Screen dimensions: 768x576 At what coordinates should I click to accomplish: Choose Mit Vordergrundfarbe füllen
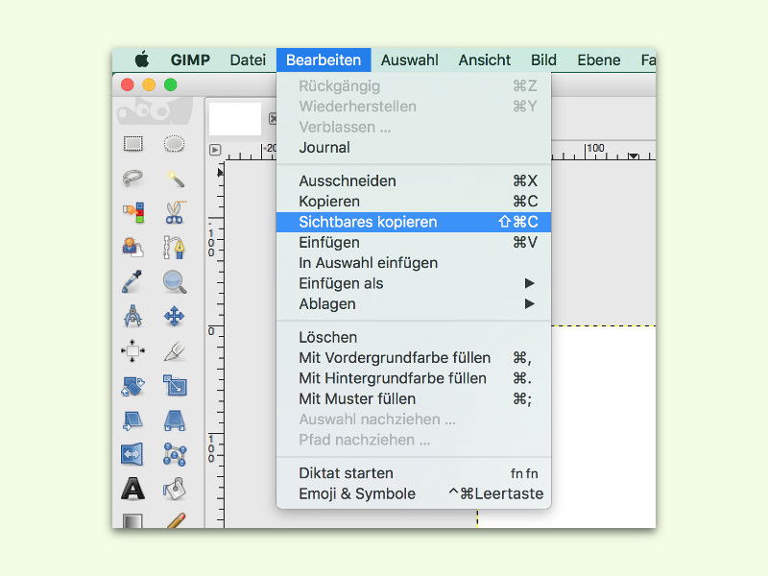pyautogui.click(x=414, y=358)
